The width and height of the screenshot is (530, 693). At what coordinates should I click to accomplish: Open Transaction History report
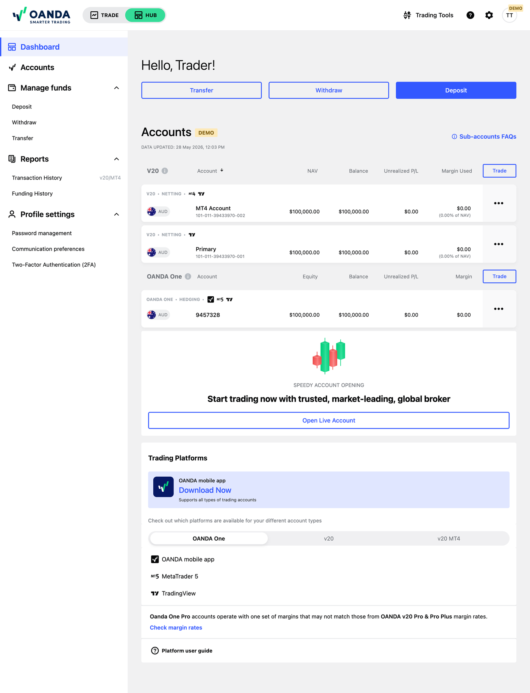(37, 178)
